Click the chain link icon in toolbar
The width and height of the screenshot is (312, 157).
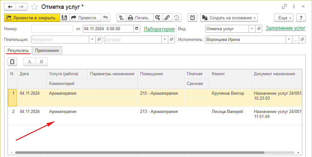(167, 18)
